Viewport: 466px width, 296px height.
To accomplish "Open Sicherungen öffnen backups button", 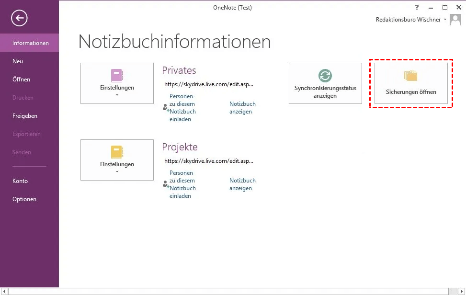I will pyautogui.click(x=411, y=83).
